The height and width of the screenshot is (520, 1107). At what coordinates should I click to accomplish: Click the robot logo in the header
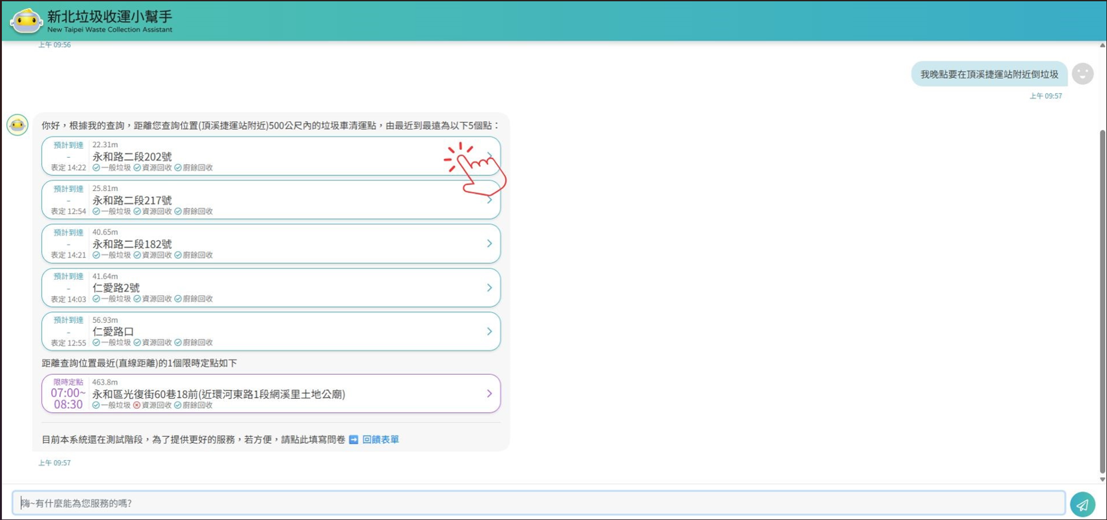tap(27, 21)
